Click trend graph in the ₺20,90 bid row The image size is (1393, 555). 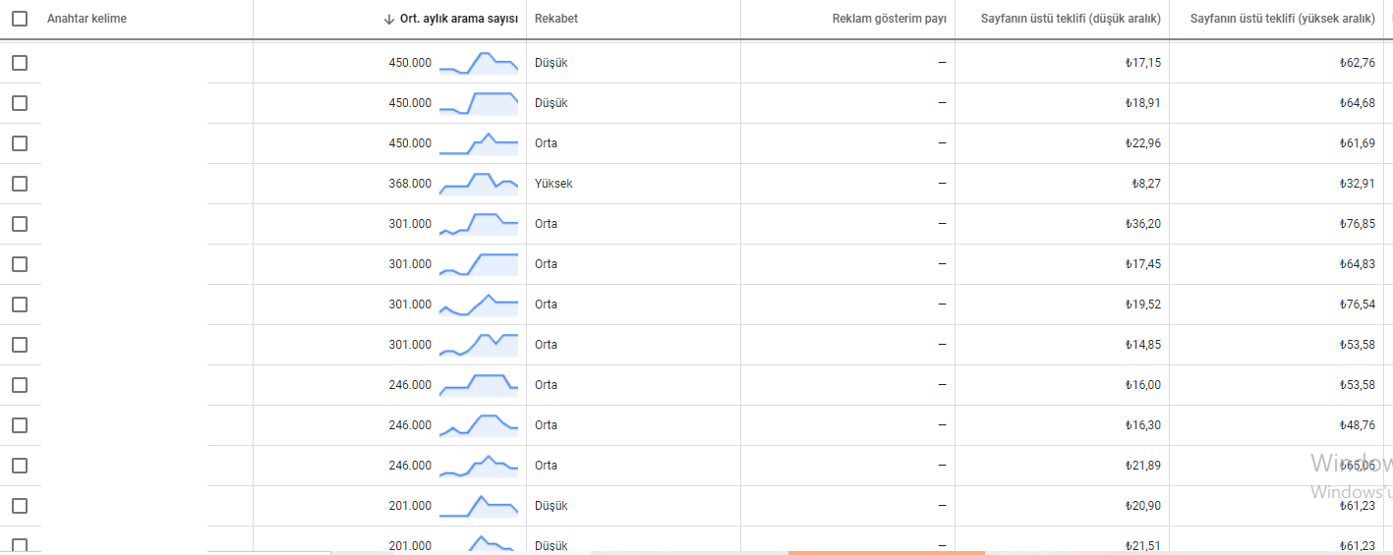pyautogui.click(x=479, y=506)
